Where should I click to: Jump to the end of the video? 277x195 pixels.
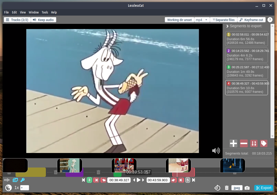(194, 180)
